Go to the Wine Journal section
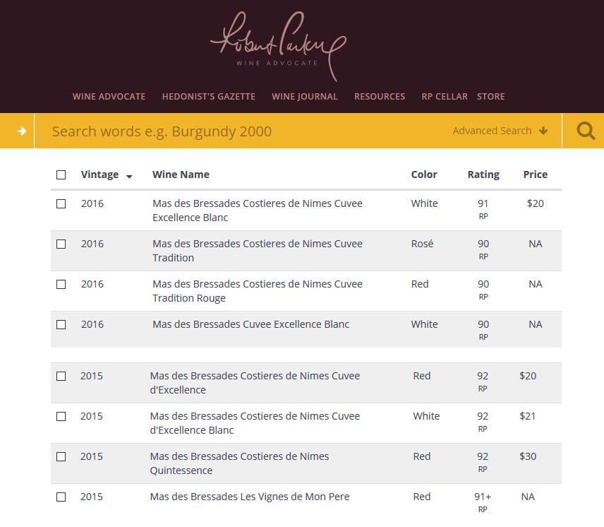The height and width of the screenshot is (527, 604). tap(304, 96)
